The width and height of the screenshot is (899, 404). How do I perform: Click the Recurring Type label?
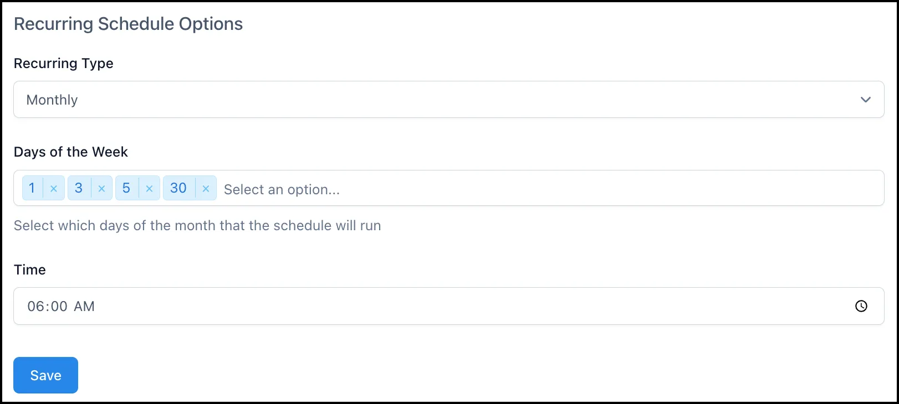(64, 64)
